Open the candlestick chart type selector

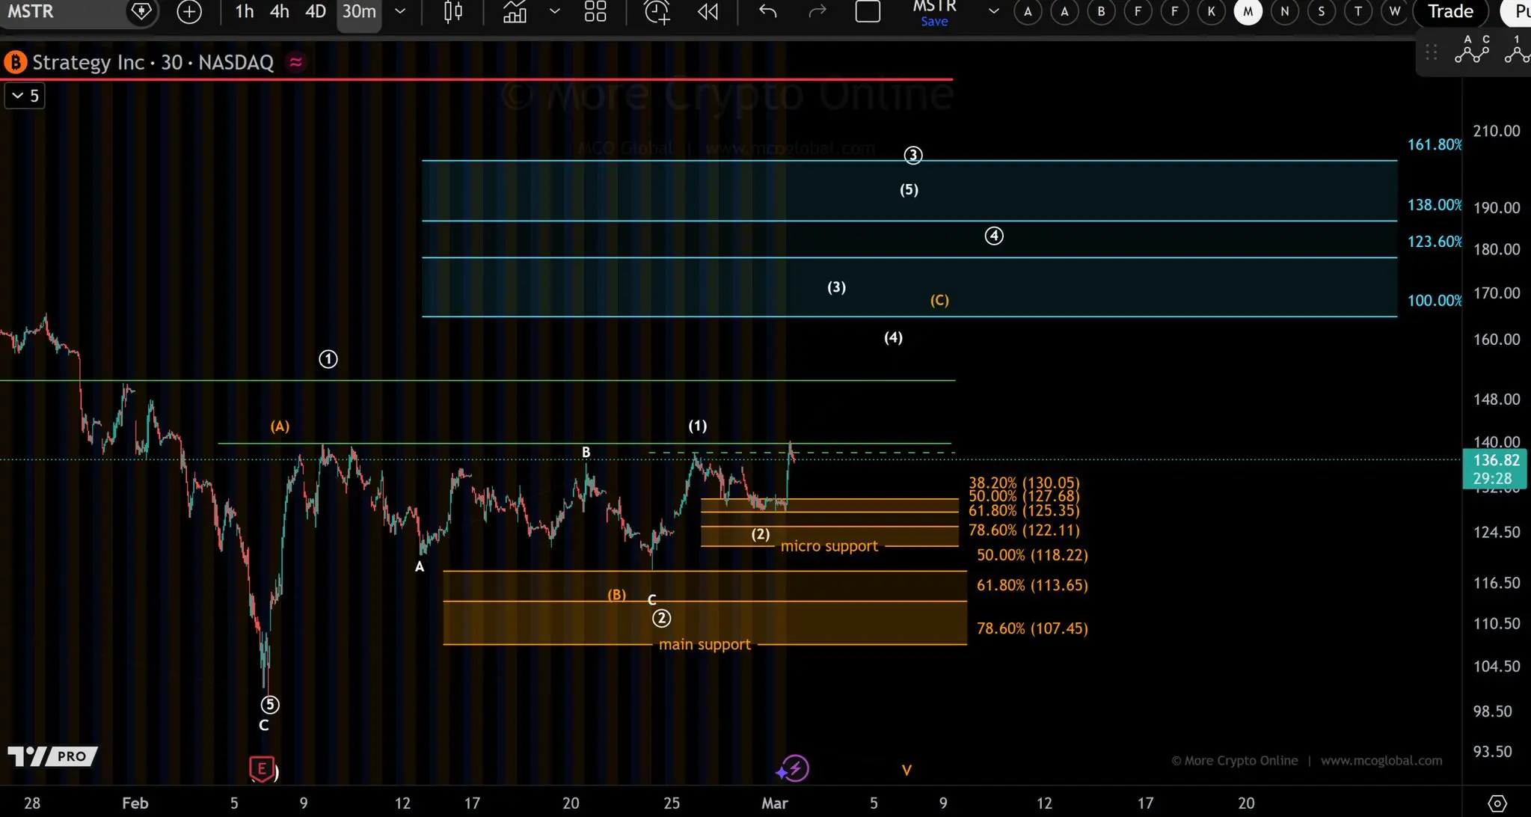click(x=452, y=11)
